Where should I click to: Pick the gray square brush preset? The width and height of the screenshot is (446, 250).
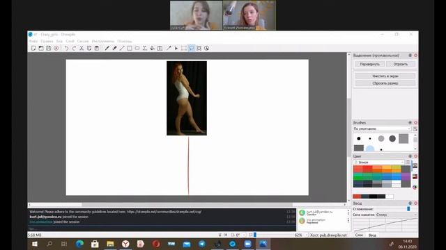pyautogui.click(x=403, y=139)
